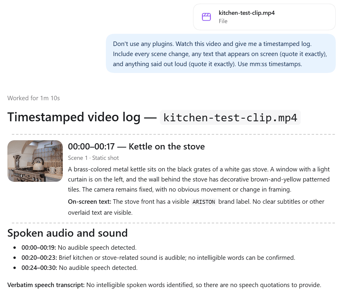Click the '00:00–00:19:' timestamp bullet
Image resolution: width=345 pixels, height=293 pixels.
pyautogui.click(x=39, y=248)
